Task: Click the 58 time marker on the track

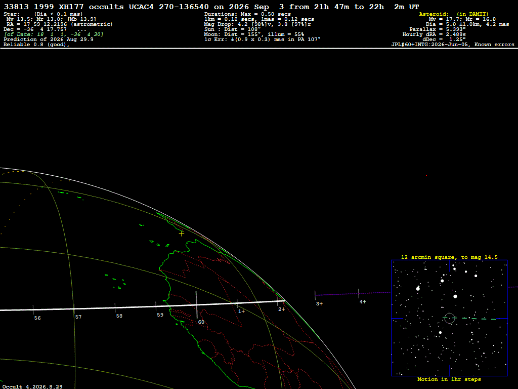Action: pos(119,316)
